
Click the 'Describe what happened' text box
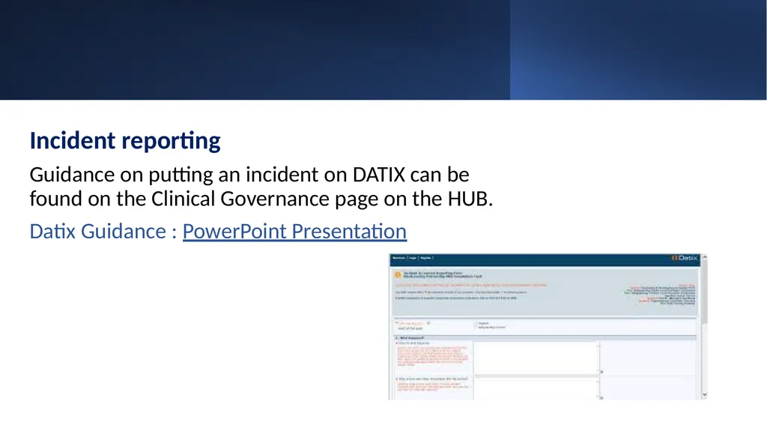tap(536, 358)
